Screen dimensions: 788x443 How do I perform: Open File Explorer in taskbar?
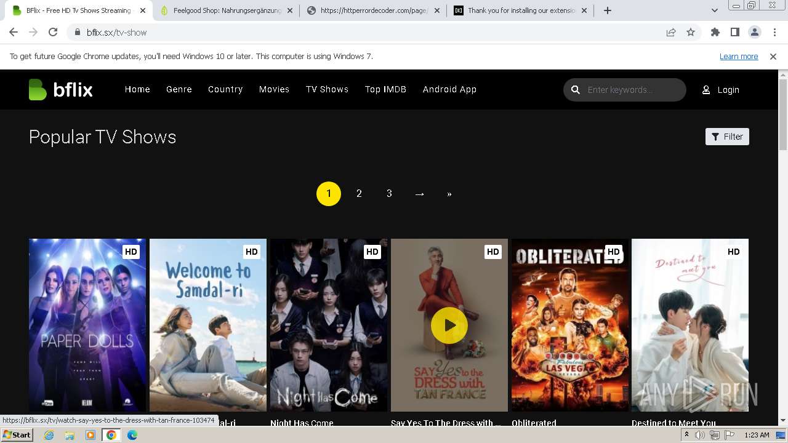pyautogui.click(x=70, y=435)
